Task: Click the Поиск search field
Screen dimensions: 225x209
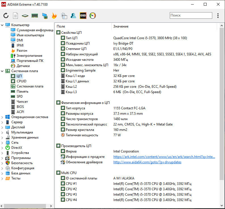Action: 191,15
